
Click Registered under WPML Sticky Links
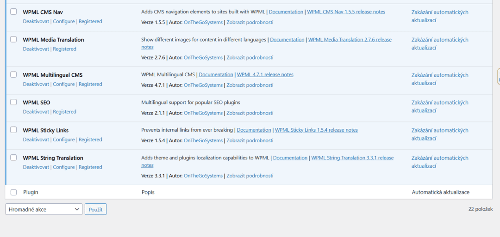(x=90, y=140)
